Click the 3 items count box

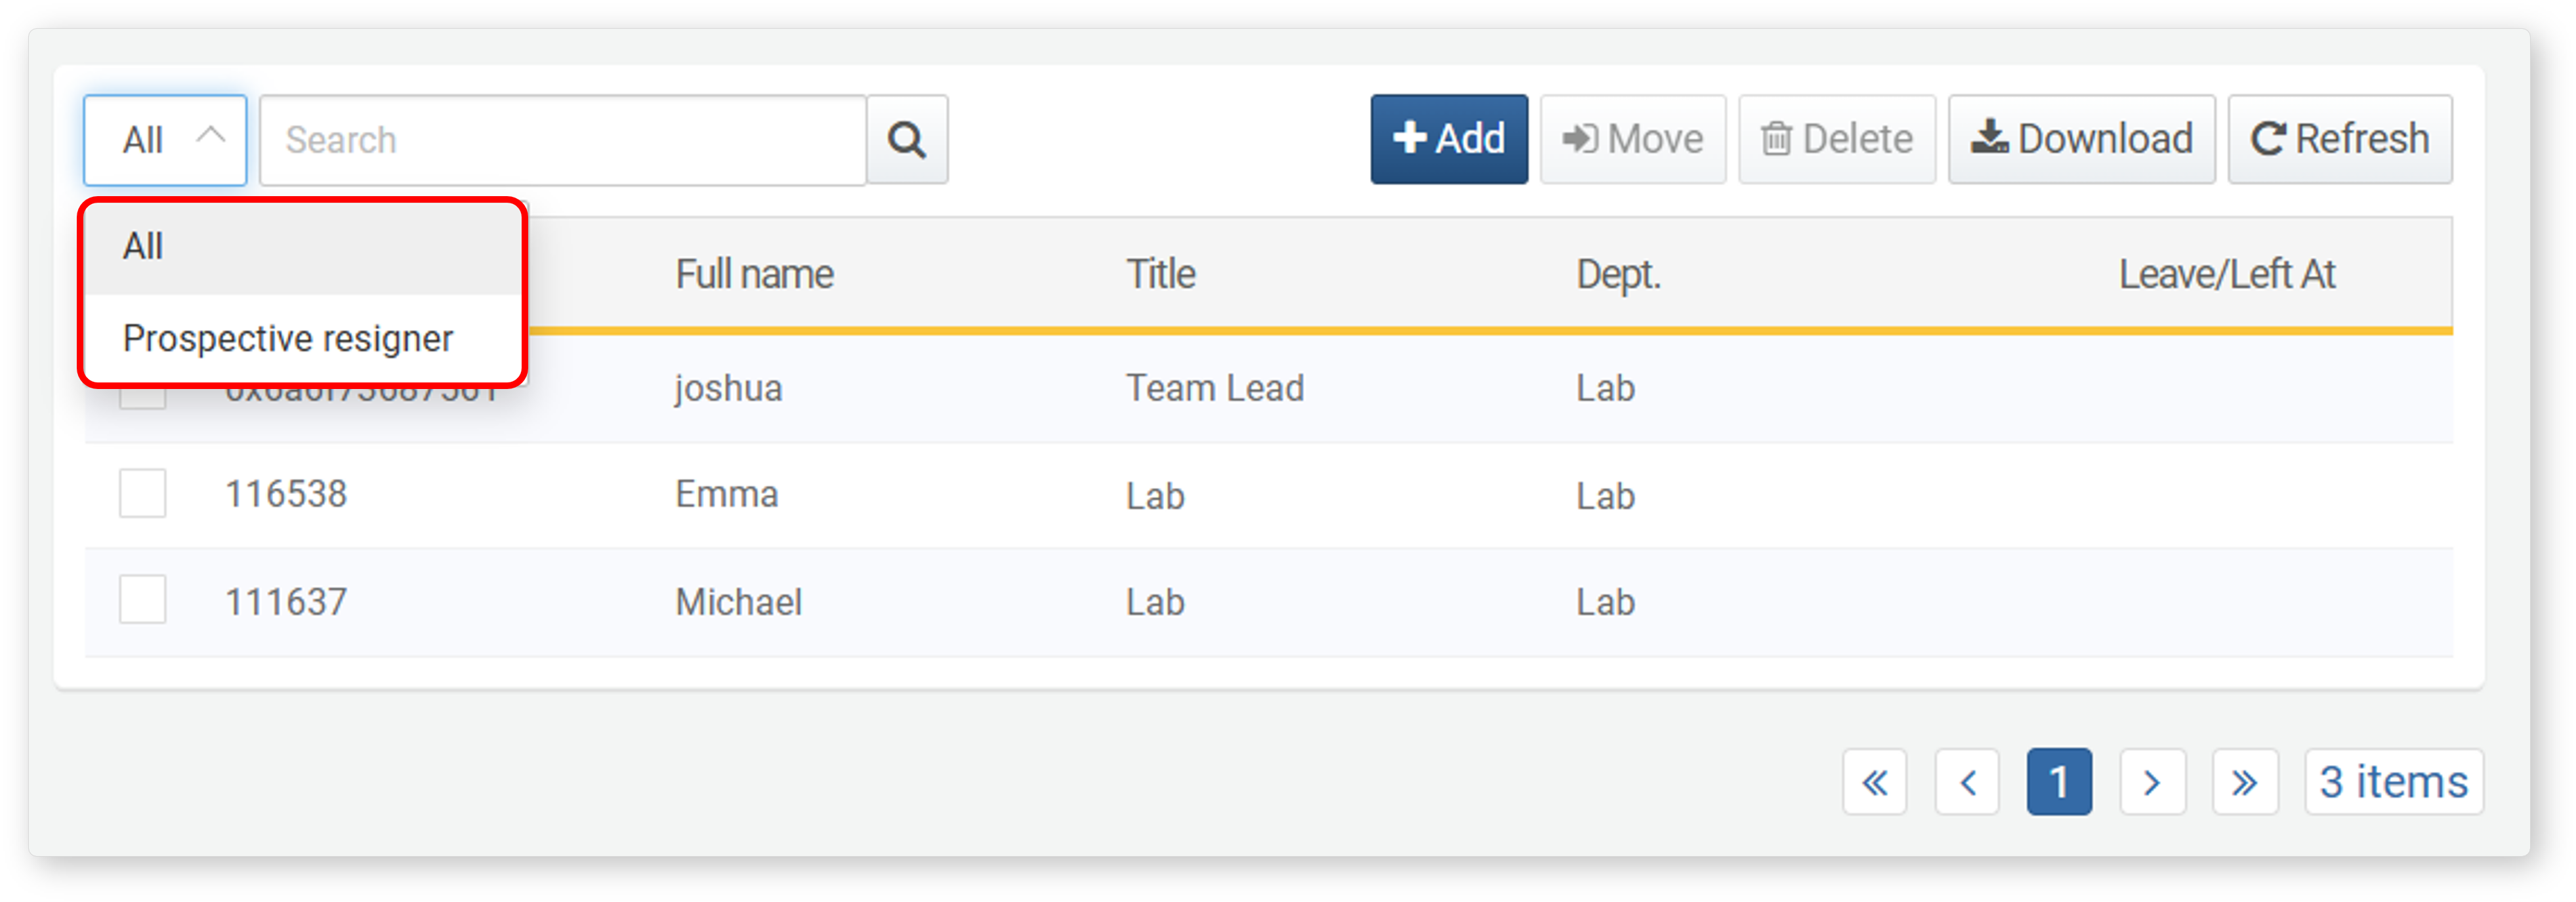click(2393, 781)
